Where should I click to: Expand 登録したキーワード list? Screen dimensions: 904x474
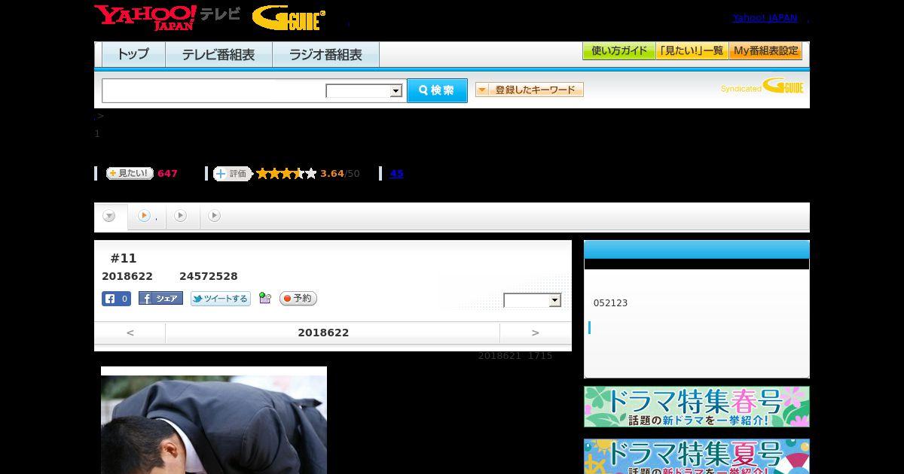click(x=529, y=90)
